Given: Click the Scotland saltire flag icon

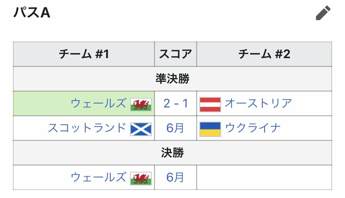Looking at the screenshot, I should [x=141, y=129].
